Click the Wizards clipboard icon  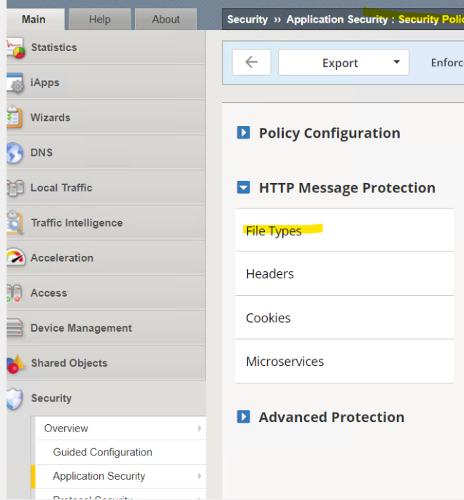coord(15,118)
